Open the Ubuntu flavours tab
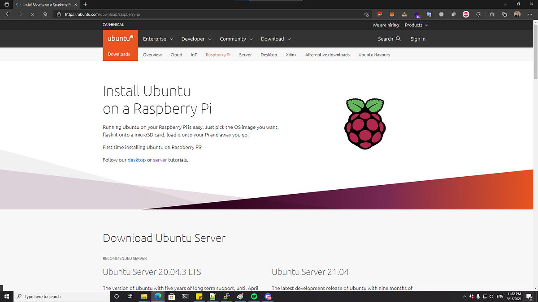The image size is (538, 302). (374, 55)
